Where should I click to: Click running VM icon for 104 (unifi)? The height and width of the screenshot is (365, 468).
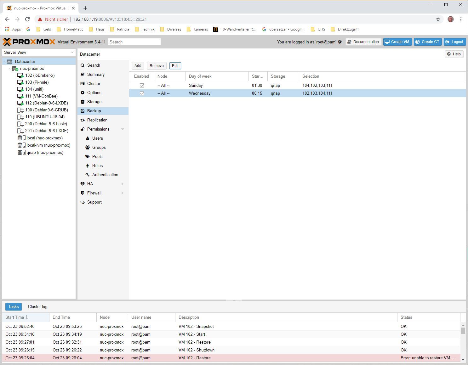coord(20,89)
